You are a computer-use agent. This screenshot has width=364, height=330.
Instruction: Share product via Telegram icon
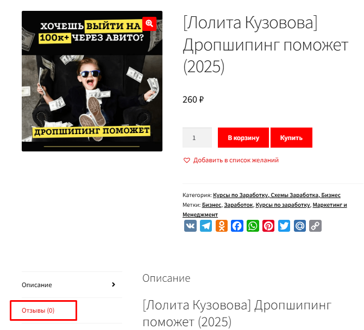click(x=206, y=226)
